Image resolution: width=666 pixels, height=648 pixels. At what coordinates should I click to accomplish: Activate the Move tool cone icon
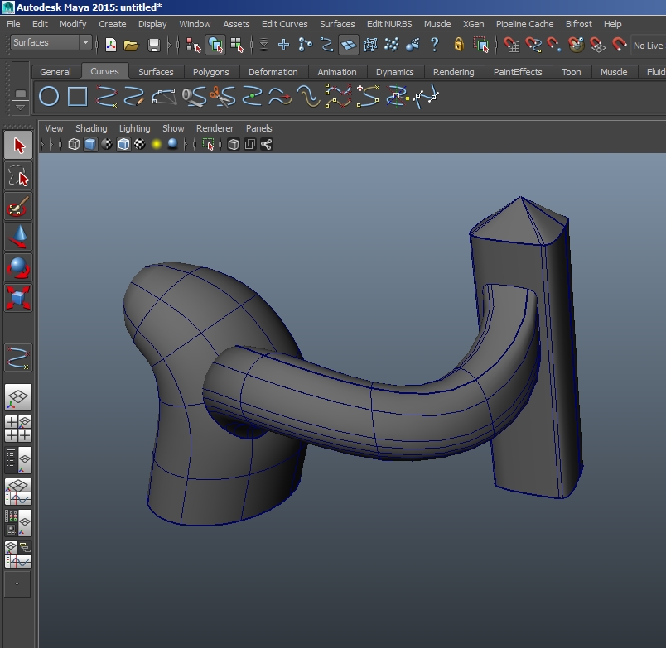[x=18, y=237]
